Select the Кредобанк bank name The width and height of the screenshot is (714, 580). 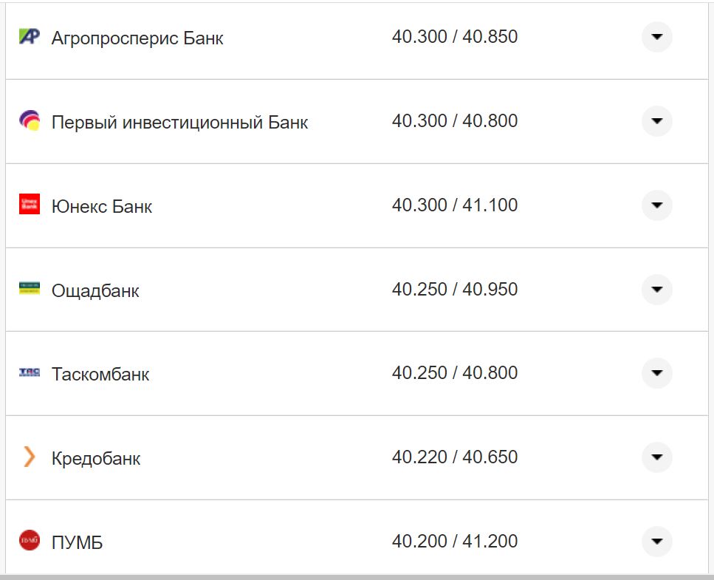point(96,457)
